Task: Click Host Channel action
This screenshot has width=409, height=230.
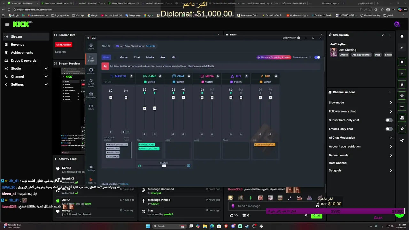Action: pyautogui.click(x=338, y=163)
